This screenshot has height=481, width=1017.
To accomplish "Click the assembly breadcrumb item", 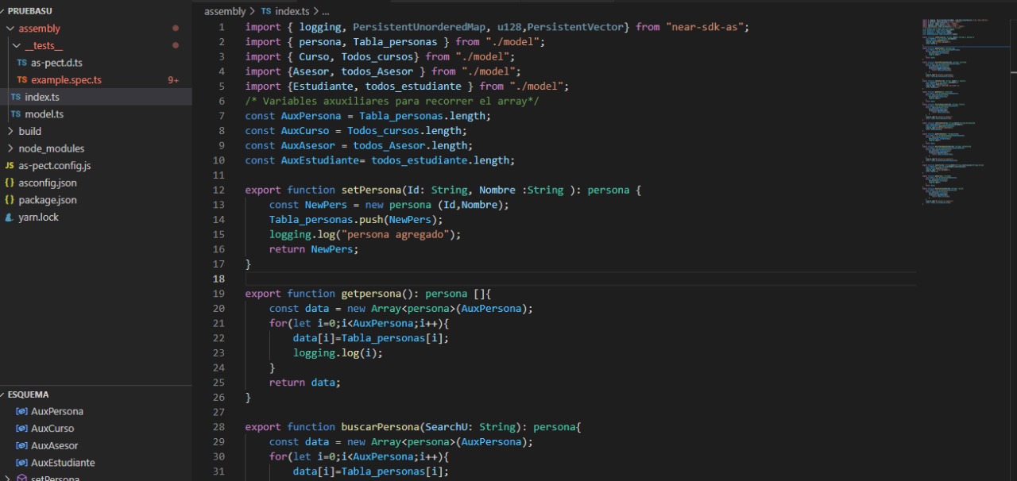I will (x=225, y=11).
